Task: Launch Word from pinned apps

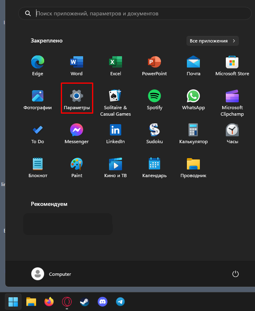Action: (x=77, y=66)
